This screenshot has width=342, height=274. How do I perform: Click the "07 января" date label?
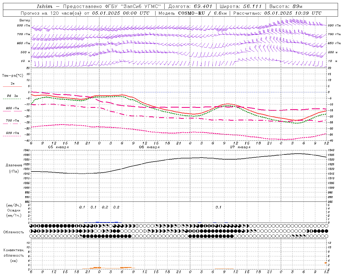pyautogui.click(x=240, y=147)
